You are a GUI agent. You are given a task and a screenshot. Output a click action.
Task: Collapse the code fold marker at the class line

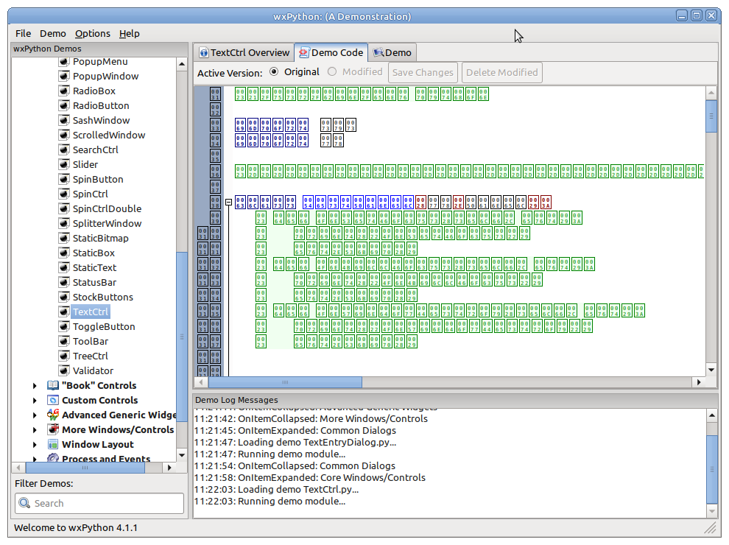pyautogui.click(x=228, y=203)
